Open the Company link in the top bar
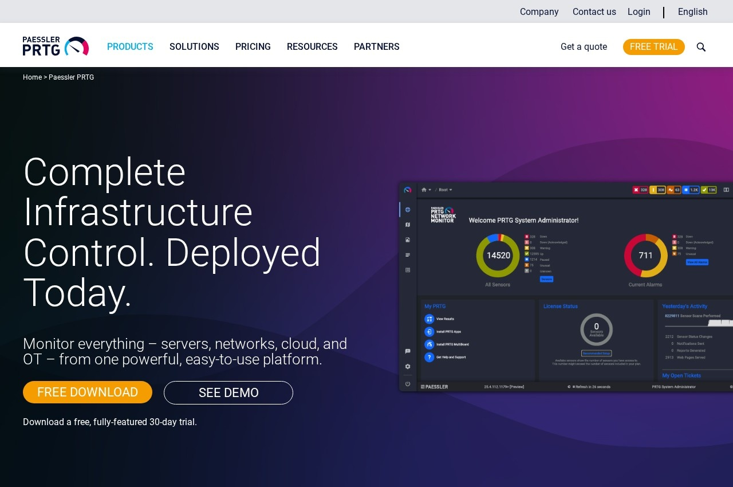The image size is (733, 487). pyautogui.click(x=539, y=11)
